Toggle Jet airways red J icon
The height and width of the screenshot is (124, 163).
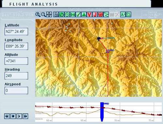(95, 14)
